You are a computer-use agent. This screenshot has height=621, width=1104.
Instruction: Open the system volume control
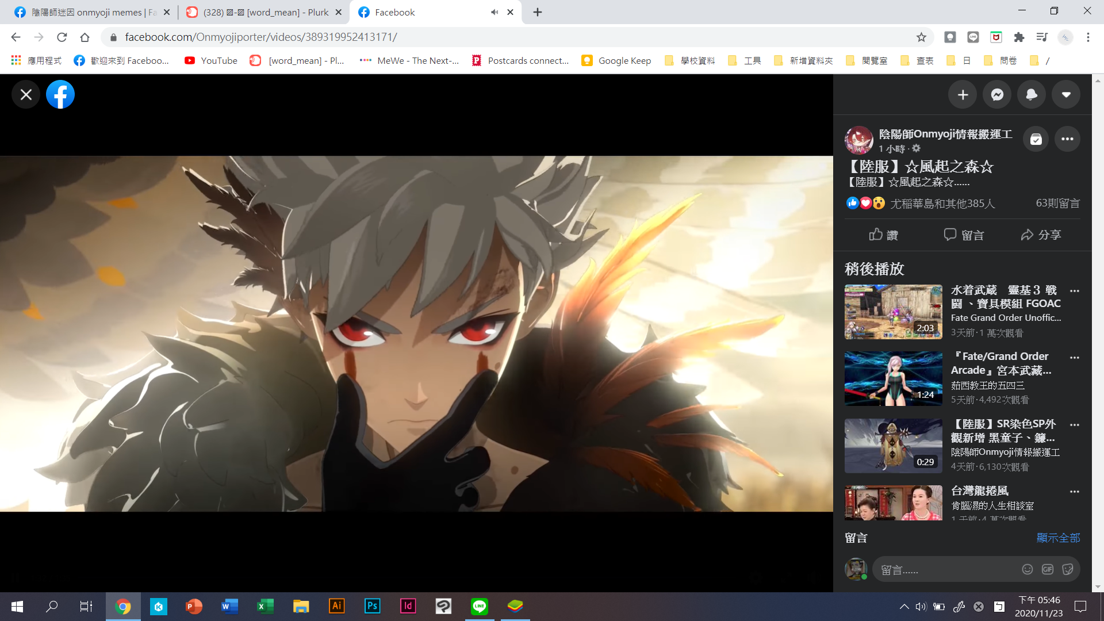coord(921,607)
